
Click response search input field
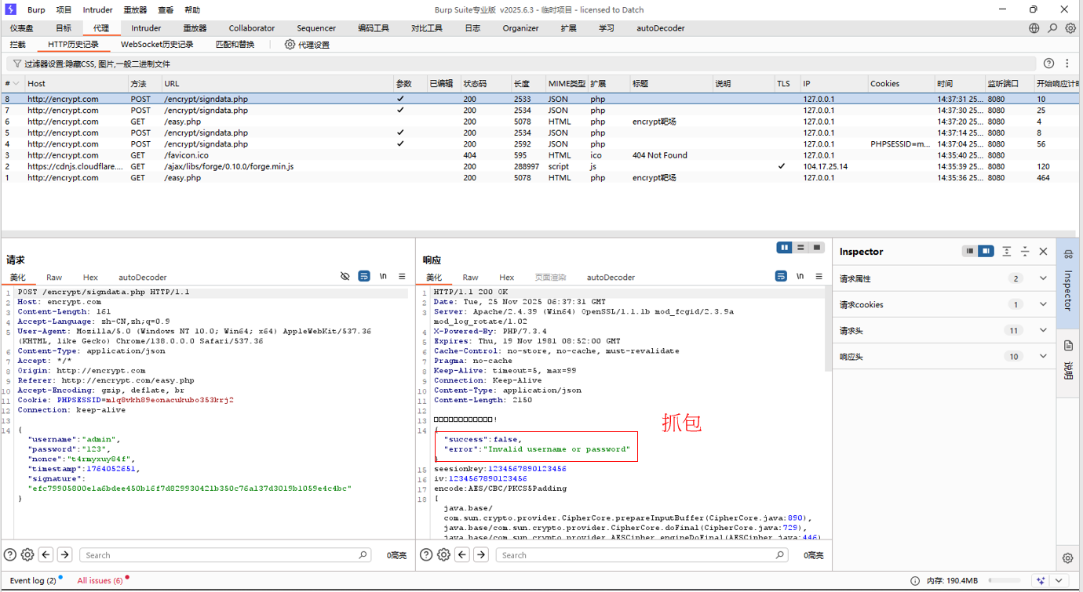pyautogui.click(x=640, y=555)
